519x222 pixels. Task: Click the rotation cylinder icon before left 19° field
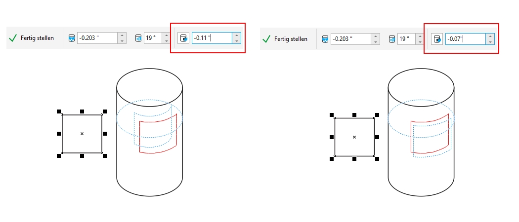[138, 38]
